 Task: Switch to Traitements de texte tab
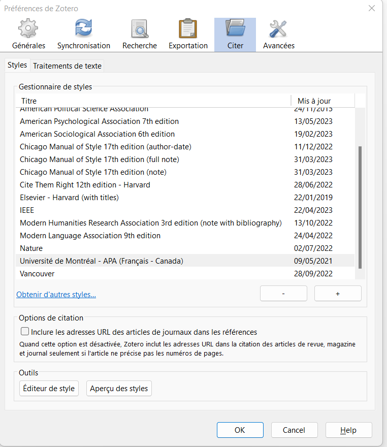point(67,66)
